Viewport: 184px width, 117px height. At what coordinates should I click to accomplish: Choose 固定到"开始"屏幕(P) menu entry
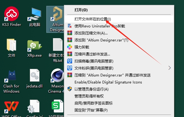(119, 110)
